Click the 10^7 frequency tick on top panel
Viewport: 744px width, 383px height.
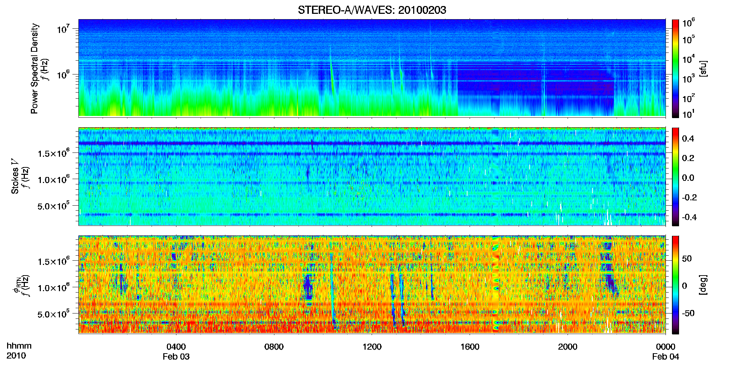click(63, 29)
